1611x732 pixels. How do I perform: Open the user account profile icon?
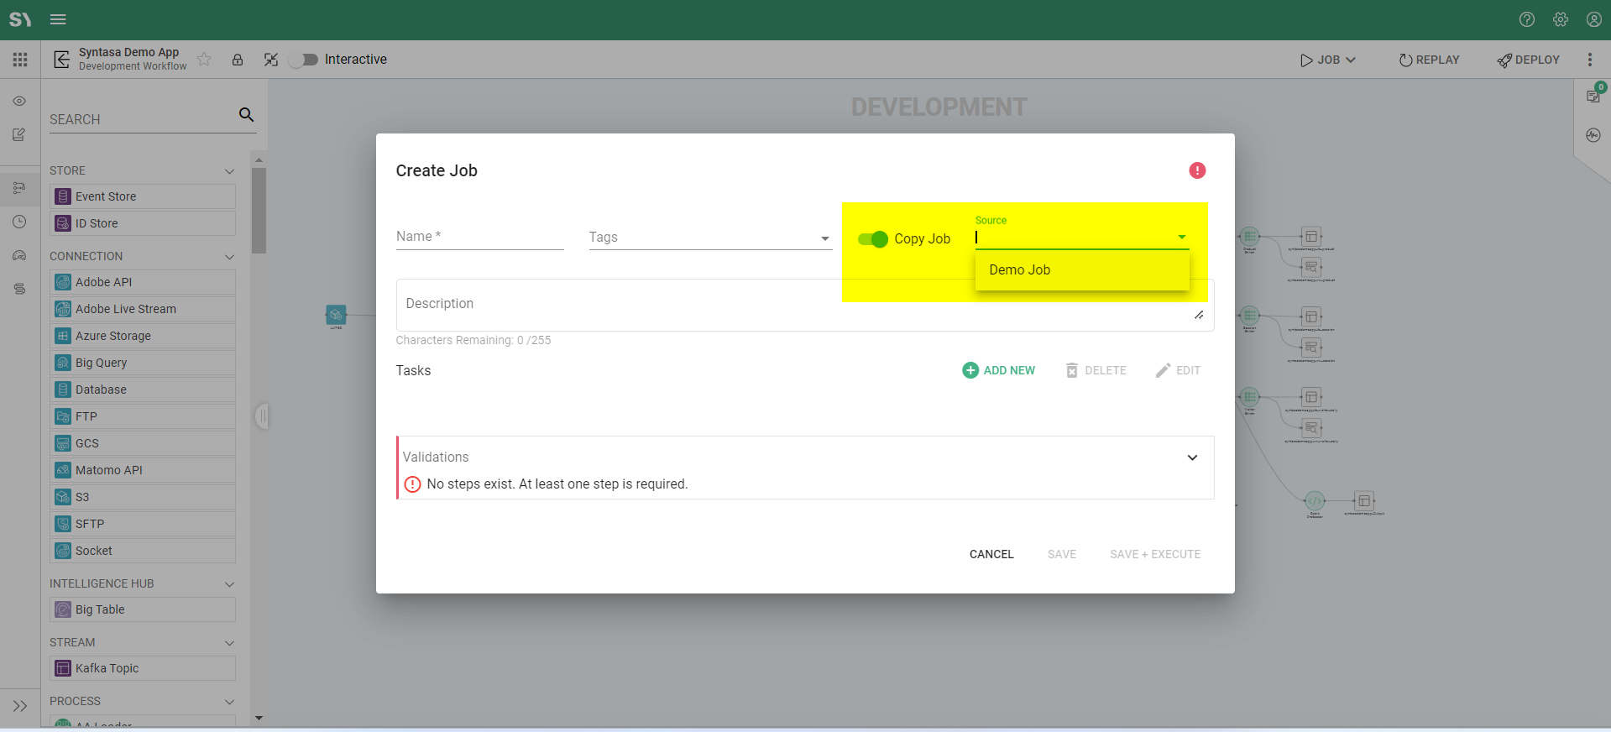coord(1593,19)
